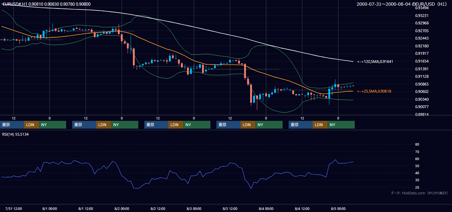Click the RSI level 40 label
Viewport: 452px width, 212px height.
click(417, 173)
